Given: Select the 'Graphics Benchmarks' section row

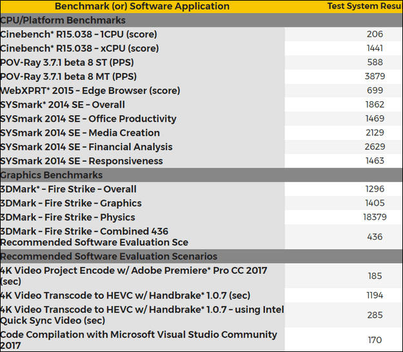Looking at the screenshot, I should point(201,175).
